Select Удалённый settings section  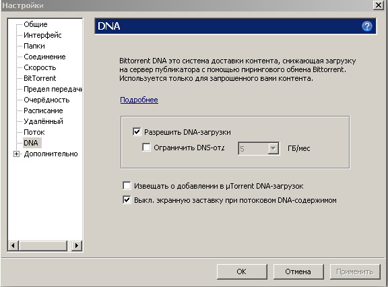click(43, 121)
